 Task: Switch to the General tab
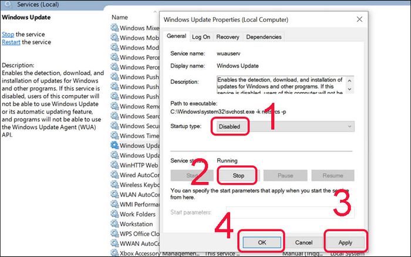point(176,36)
